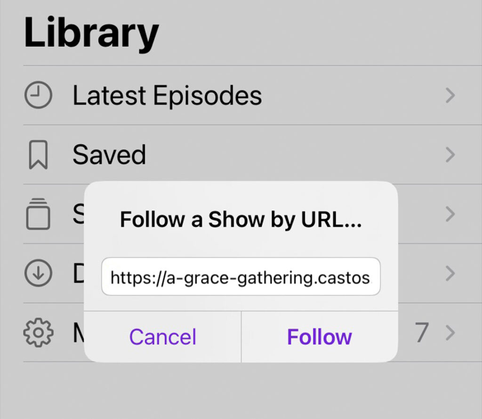
Task: Tap the Library heading
Action: point(91,33)
